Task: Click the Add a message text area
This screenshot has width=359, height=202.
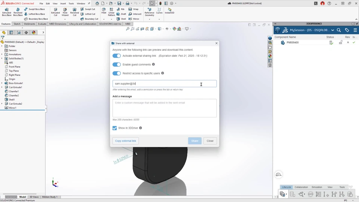Action: pos(165,108)
